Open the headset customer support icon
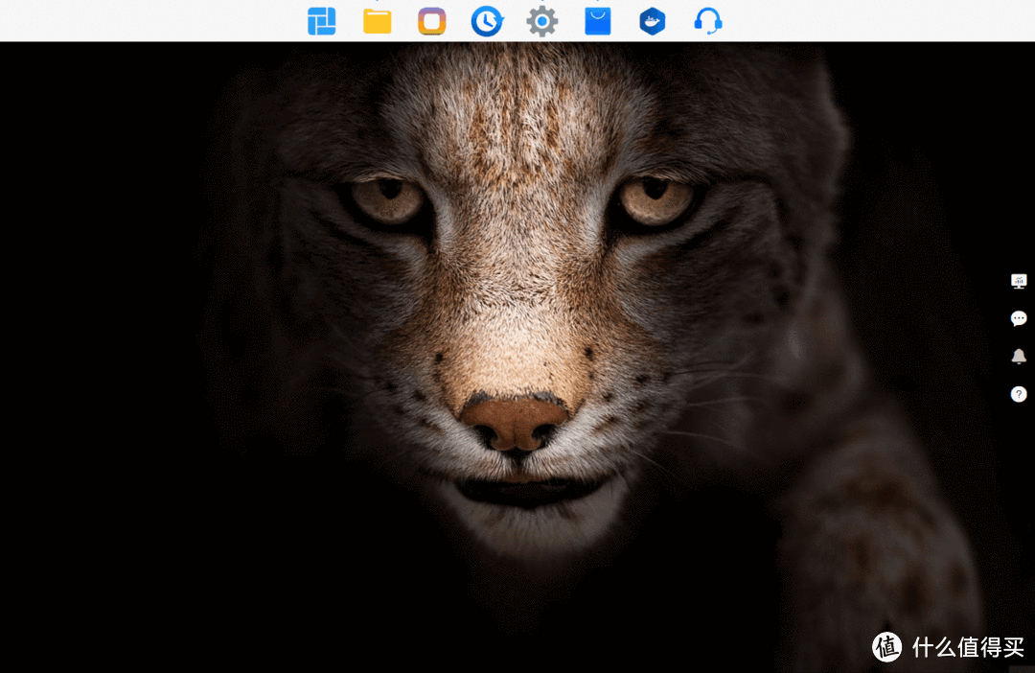1035x673 pixels. (x=707, y=21)
